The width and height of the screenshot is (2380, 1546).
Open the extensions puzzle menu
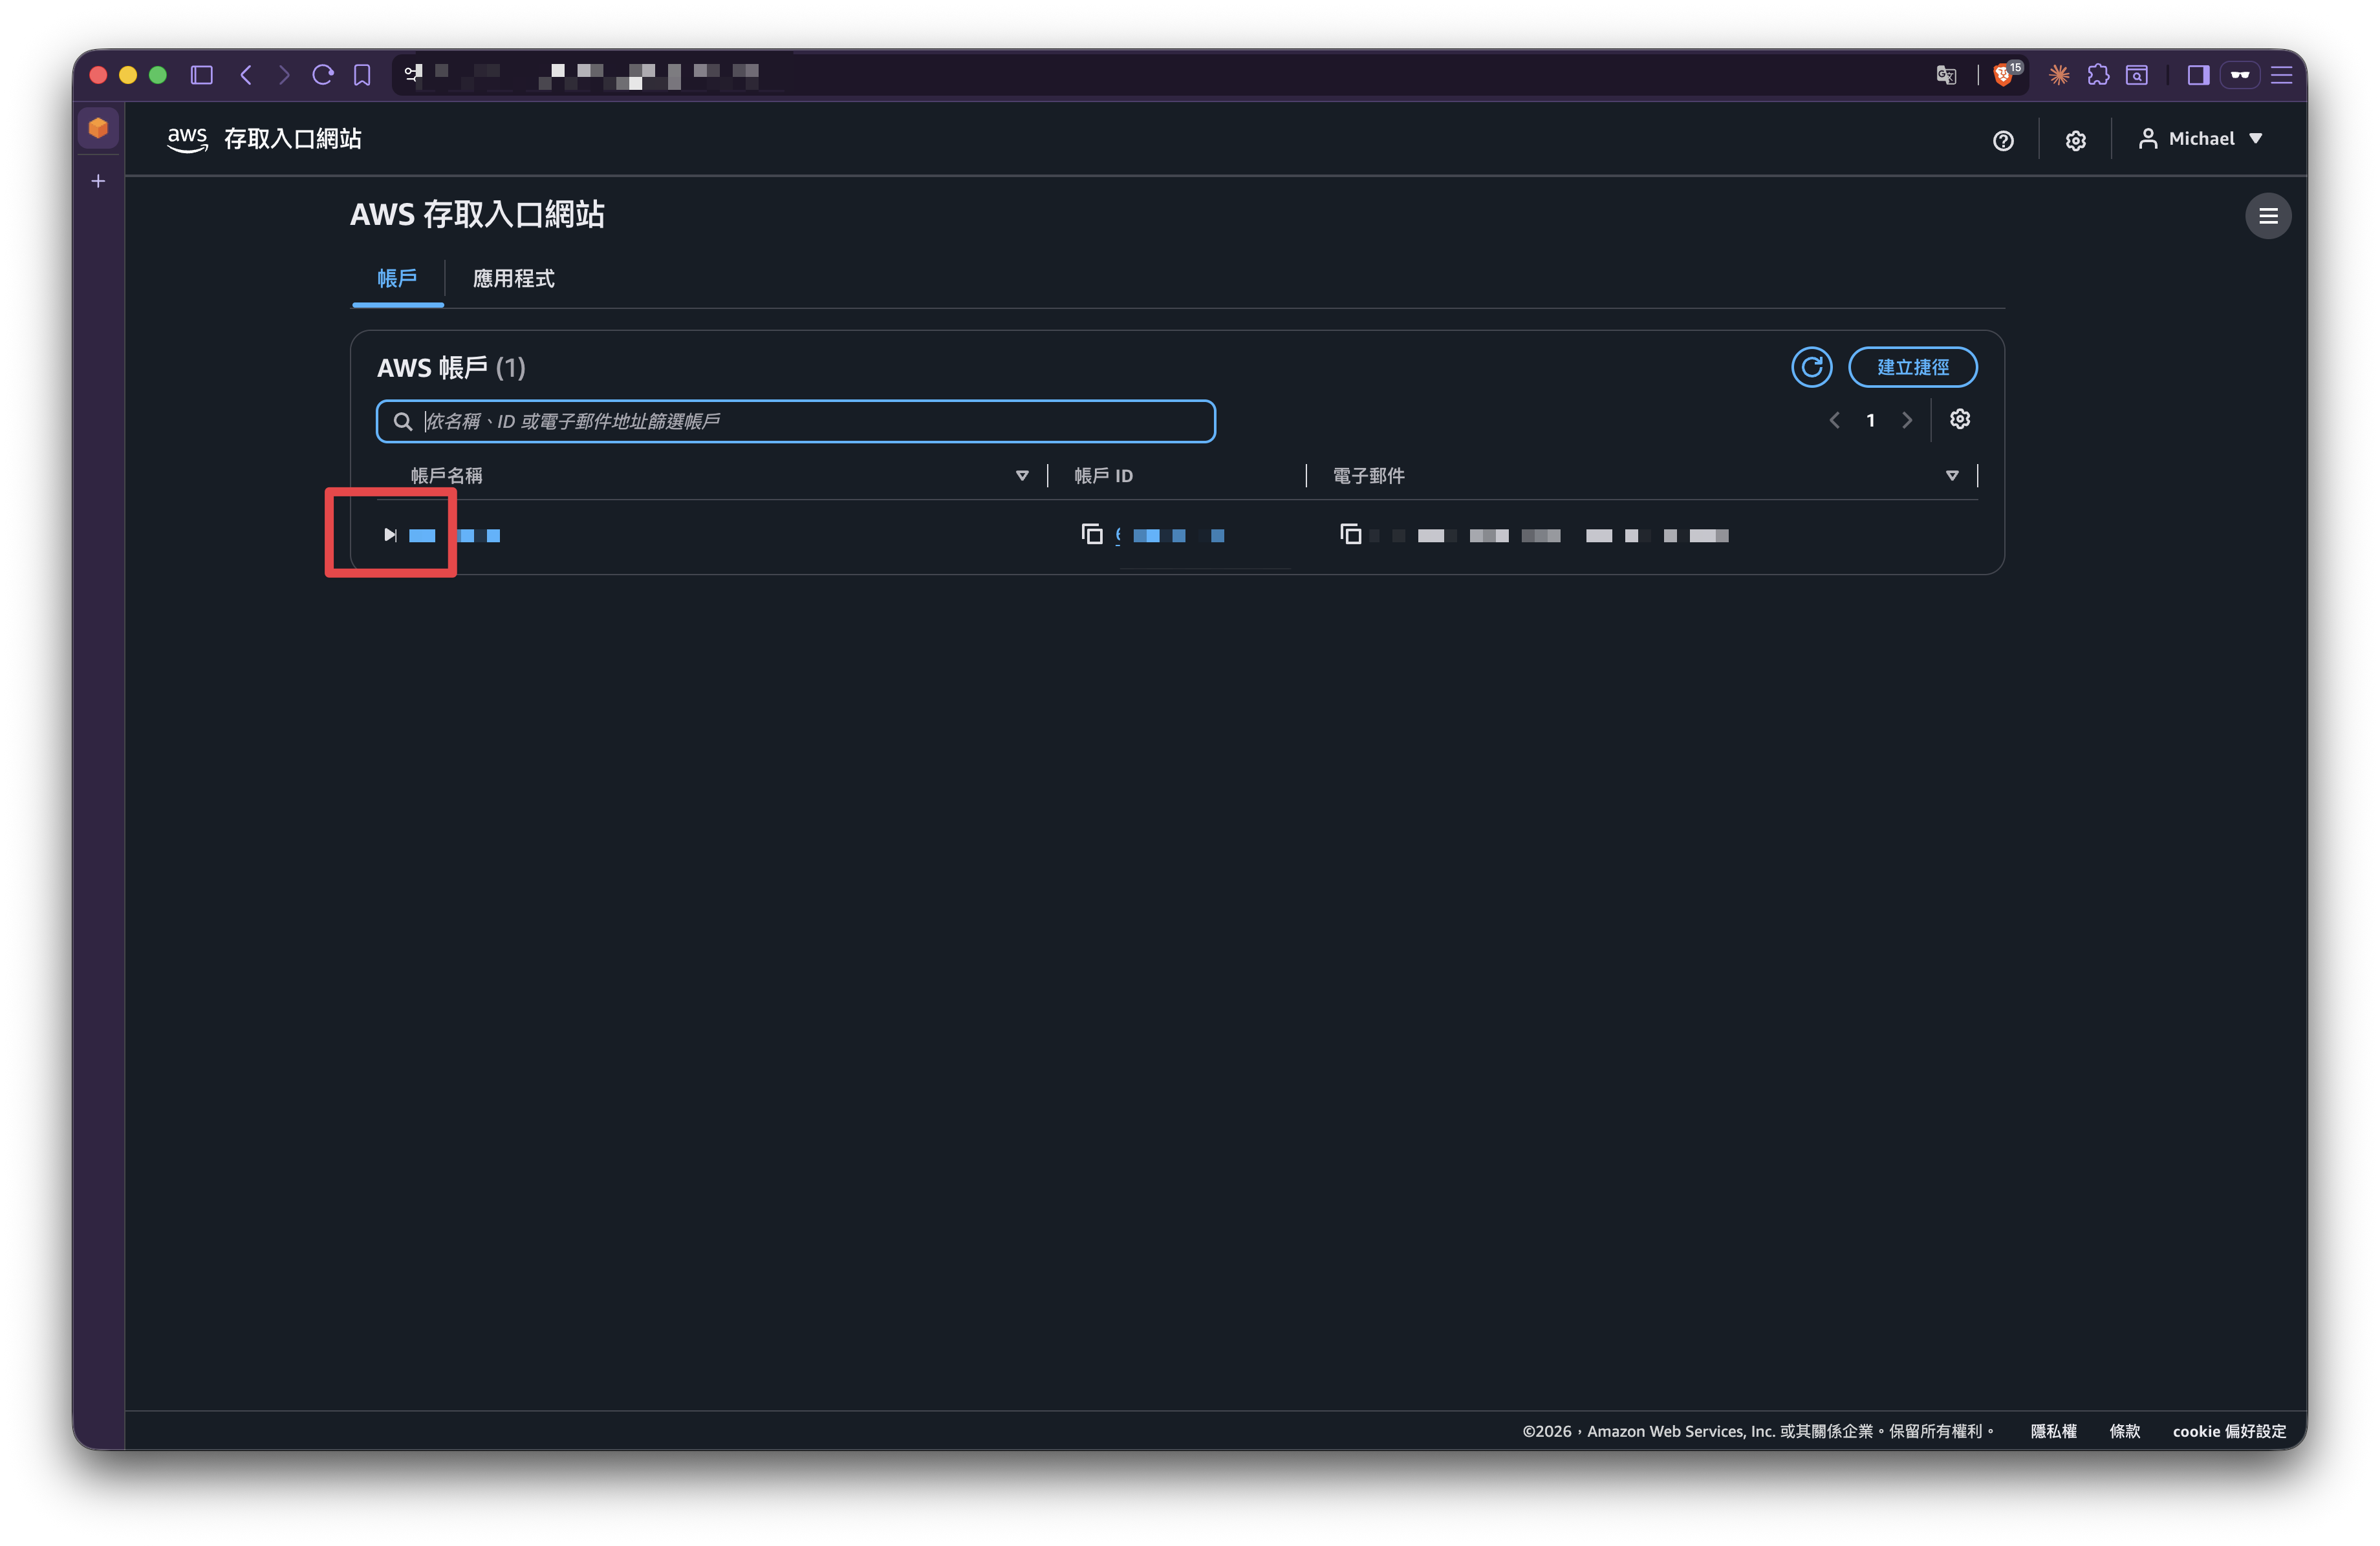[x=2098, y=75]
